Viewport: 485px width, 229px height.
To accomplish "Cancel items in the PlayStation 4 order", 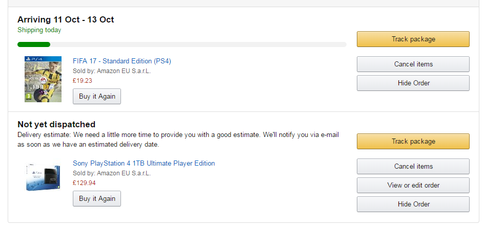I will coord(413,167).
